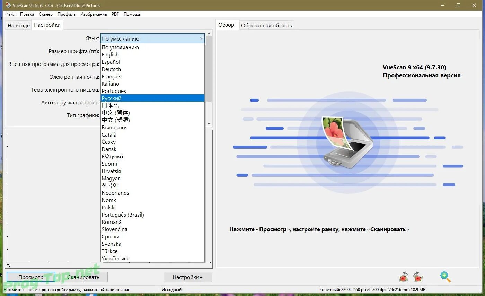Select 한국어 from the language list
This screenshot has width=485, height=296.
pos(152,185)
